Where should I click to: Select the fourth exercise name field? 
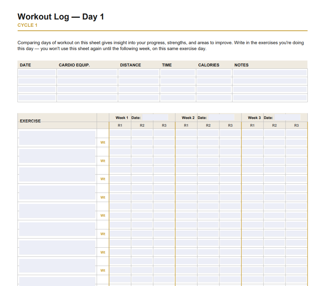click(57, 192)
